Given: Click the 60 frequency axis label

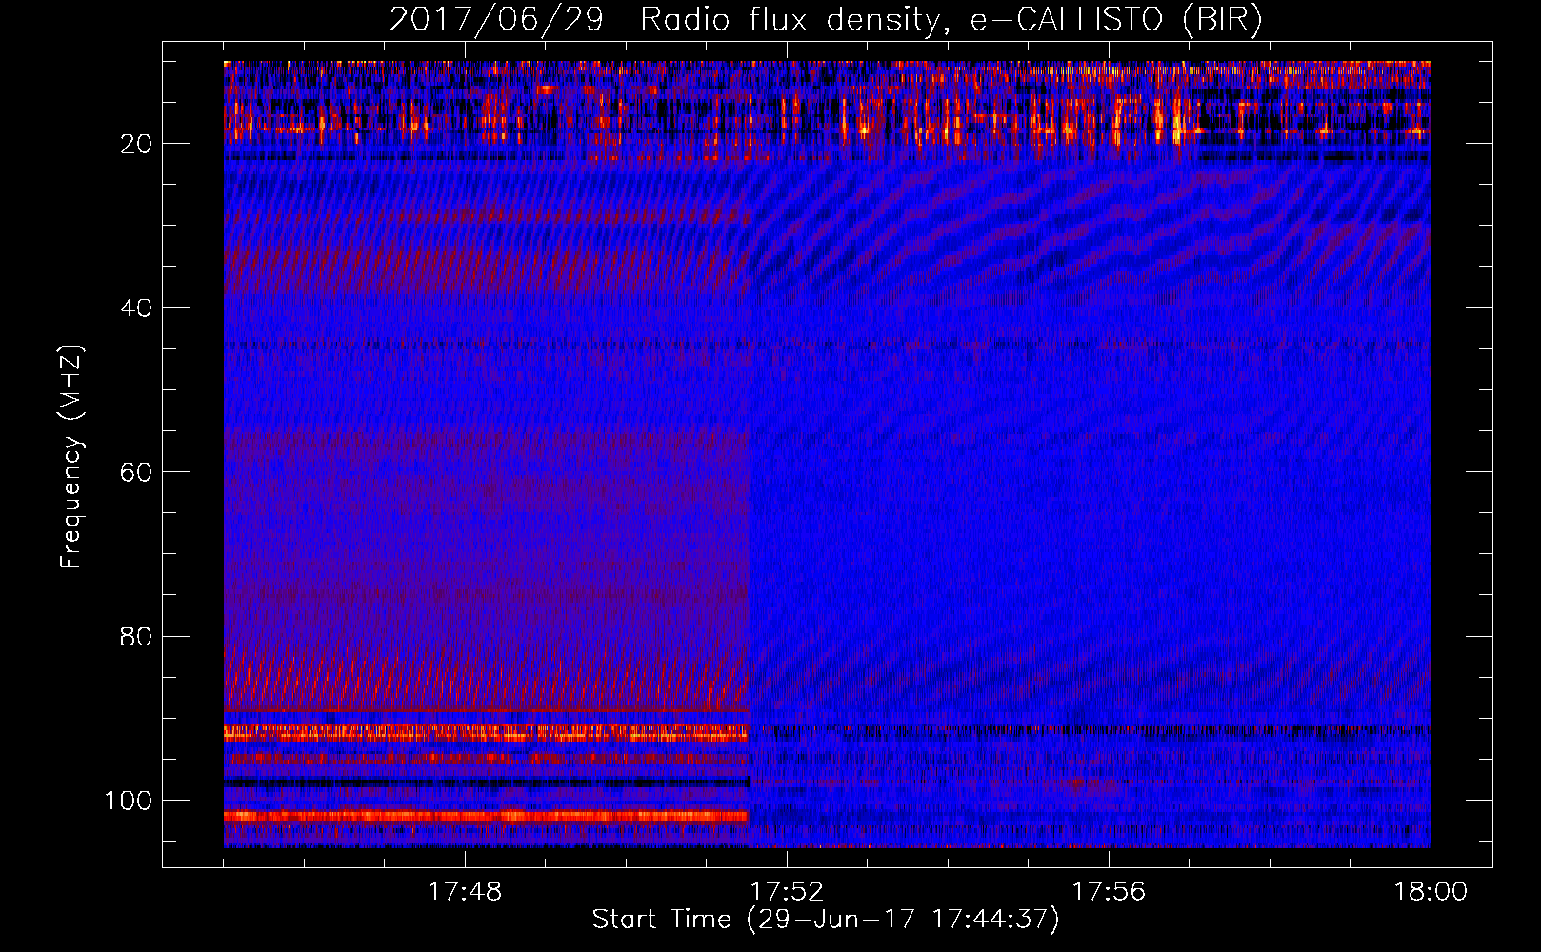Looking at the screenshot, I should (x=137, y=472).
